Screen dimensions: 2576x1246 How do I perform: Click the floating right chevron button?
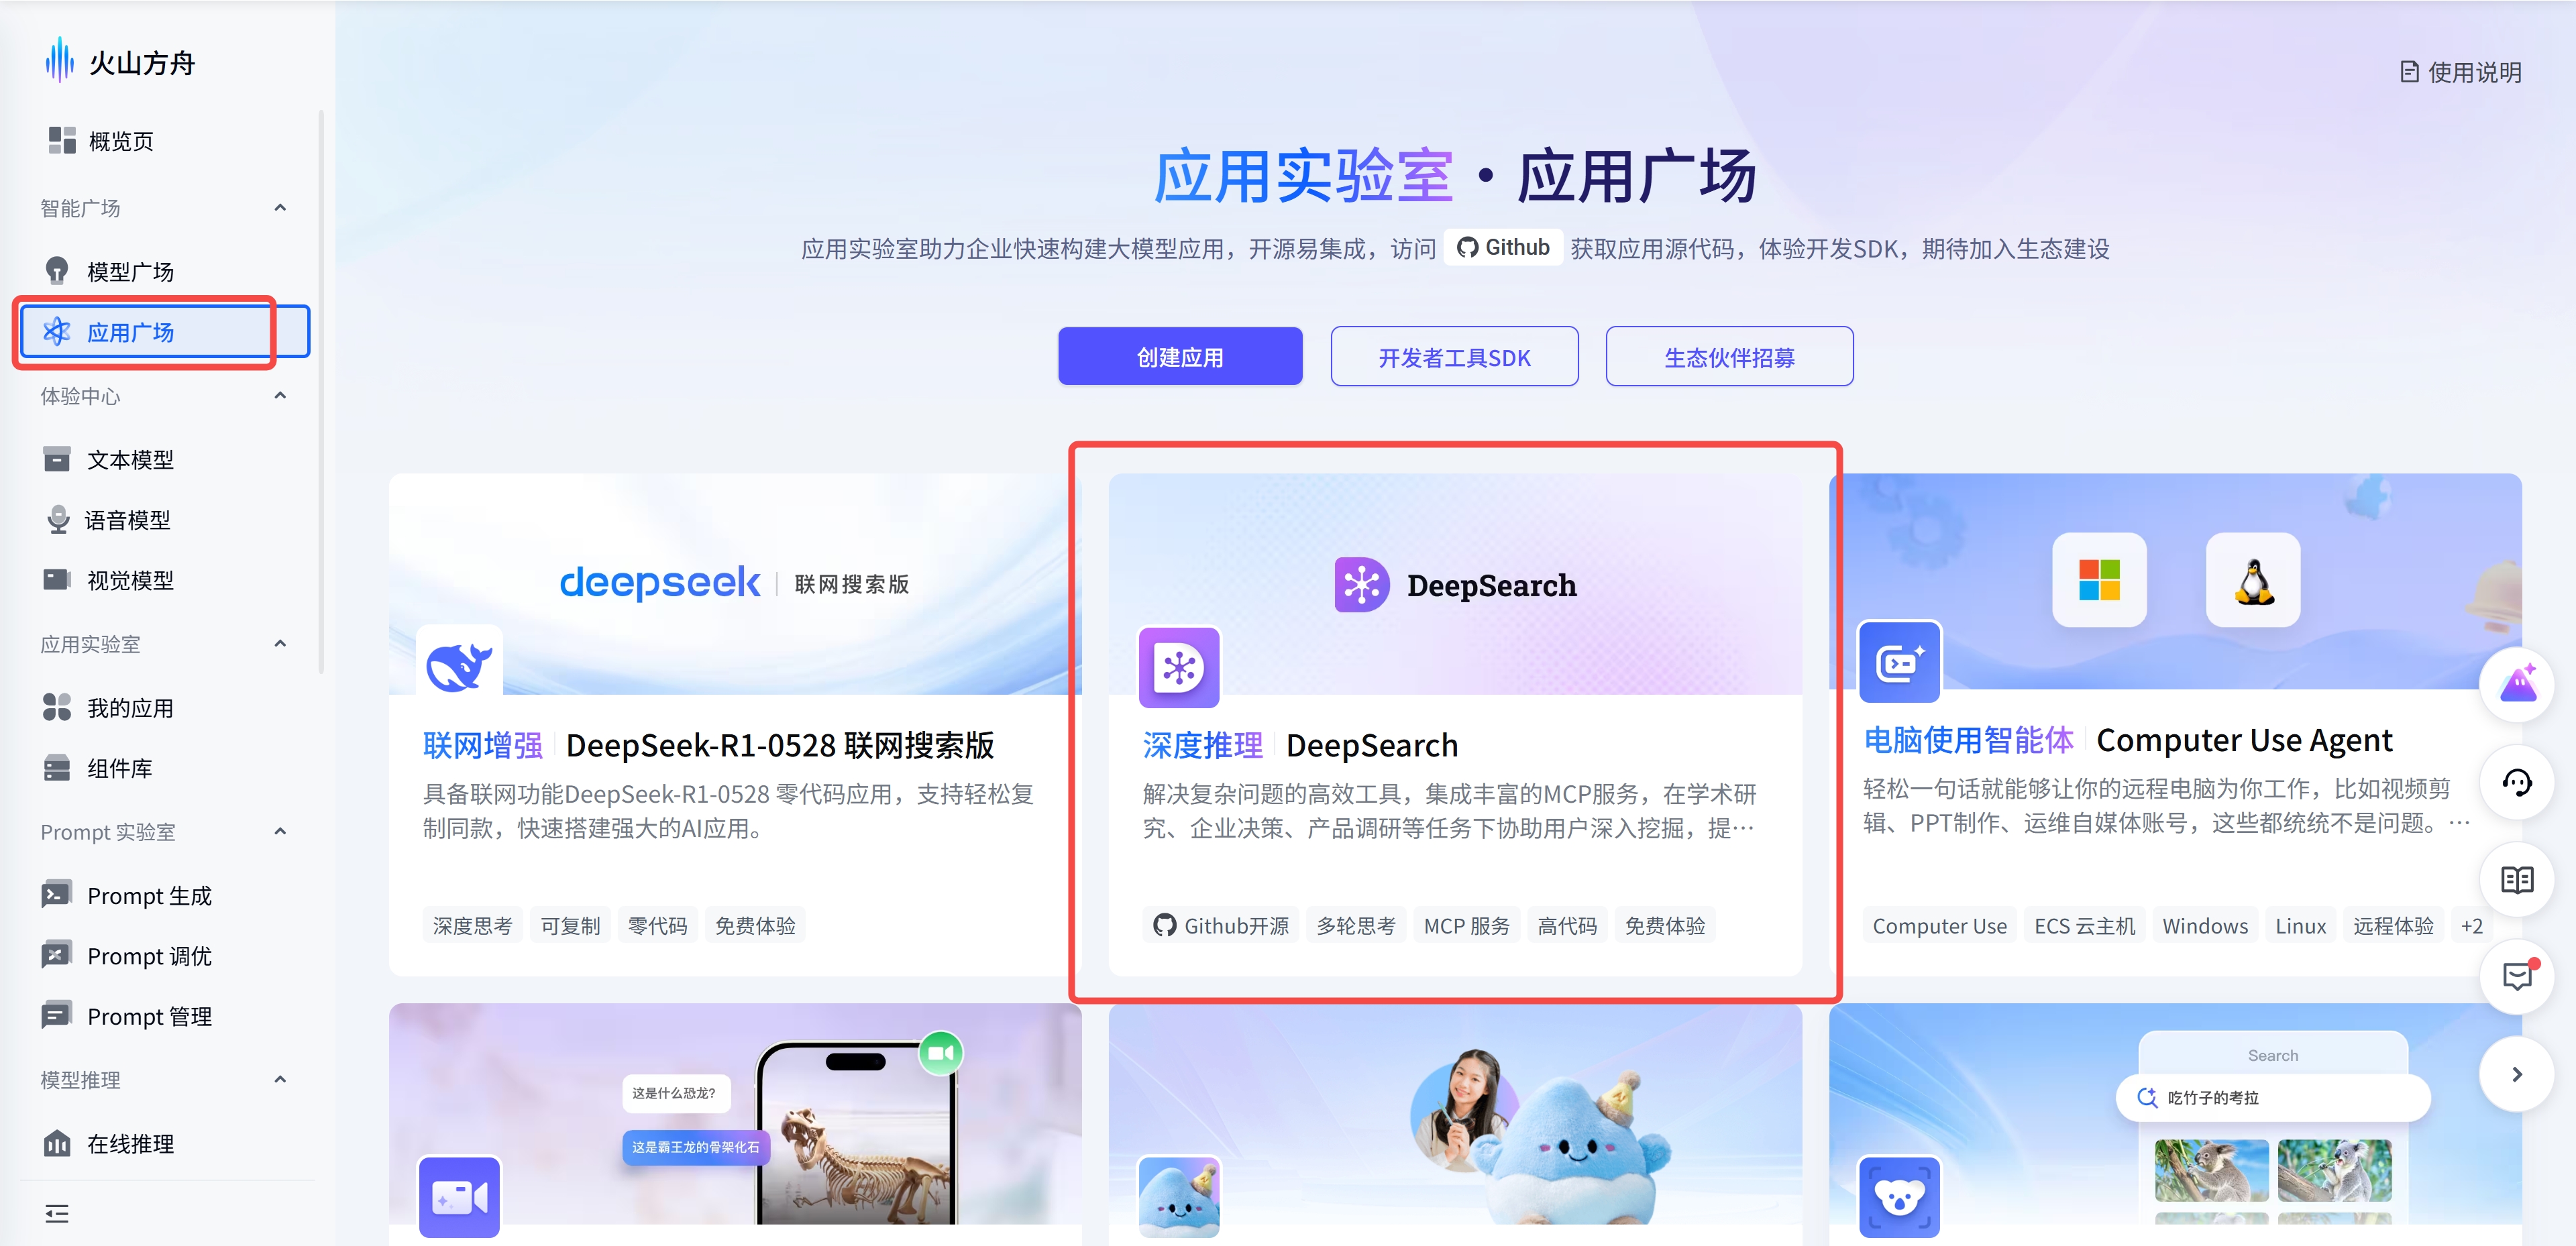tap(2517, 1074)
